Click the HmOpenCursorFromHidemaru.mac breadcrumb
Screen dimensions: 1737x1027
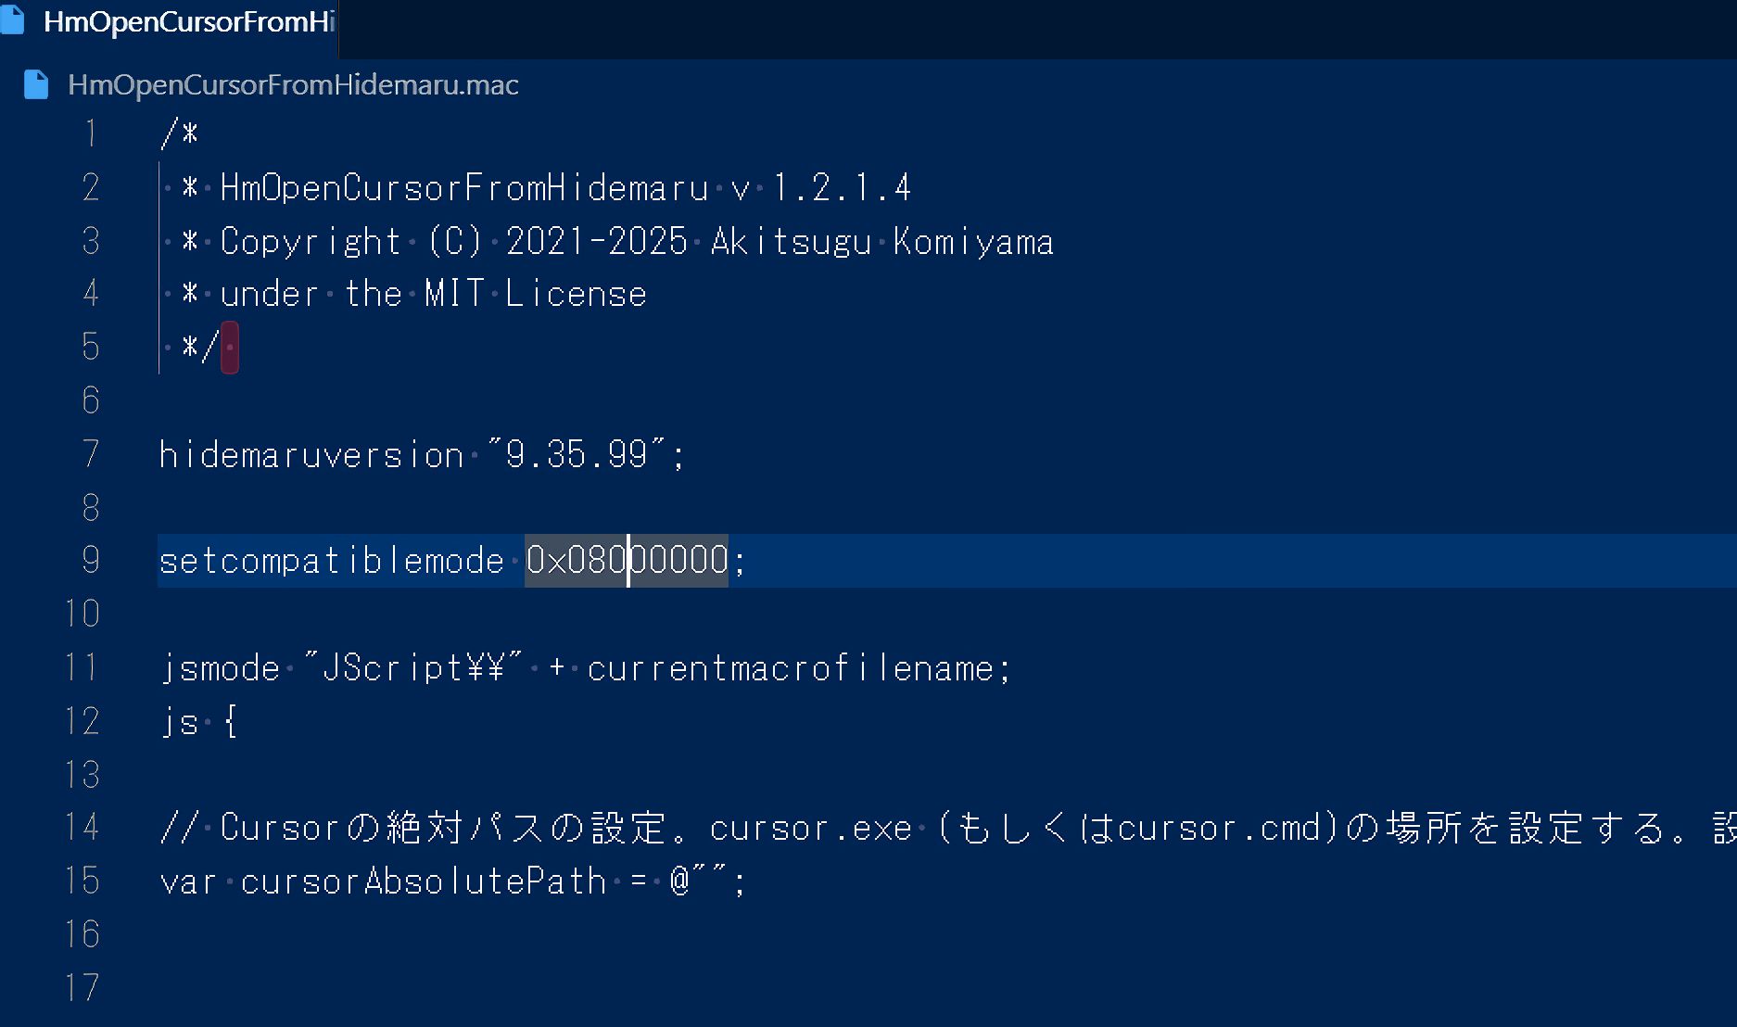point(293,84)
